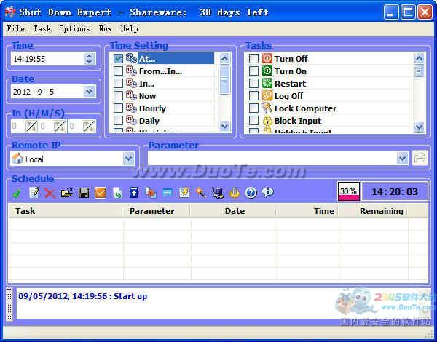Click the green Turn On icon
The image size is (437, 342).
pyautogui.click(x=267, y=71)
